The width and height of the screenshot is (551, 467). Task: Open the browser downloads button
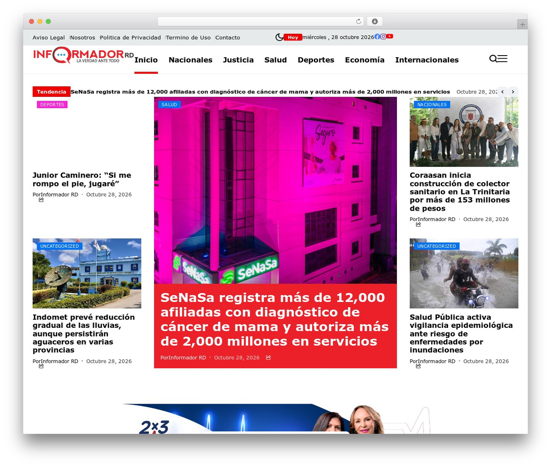[375, 22]
